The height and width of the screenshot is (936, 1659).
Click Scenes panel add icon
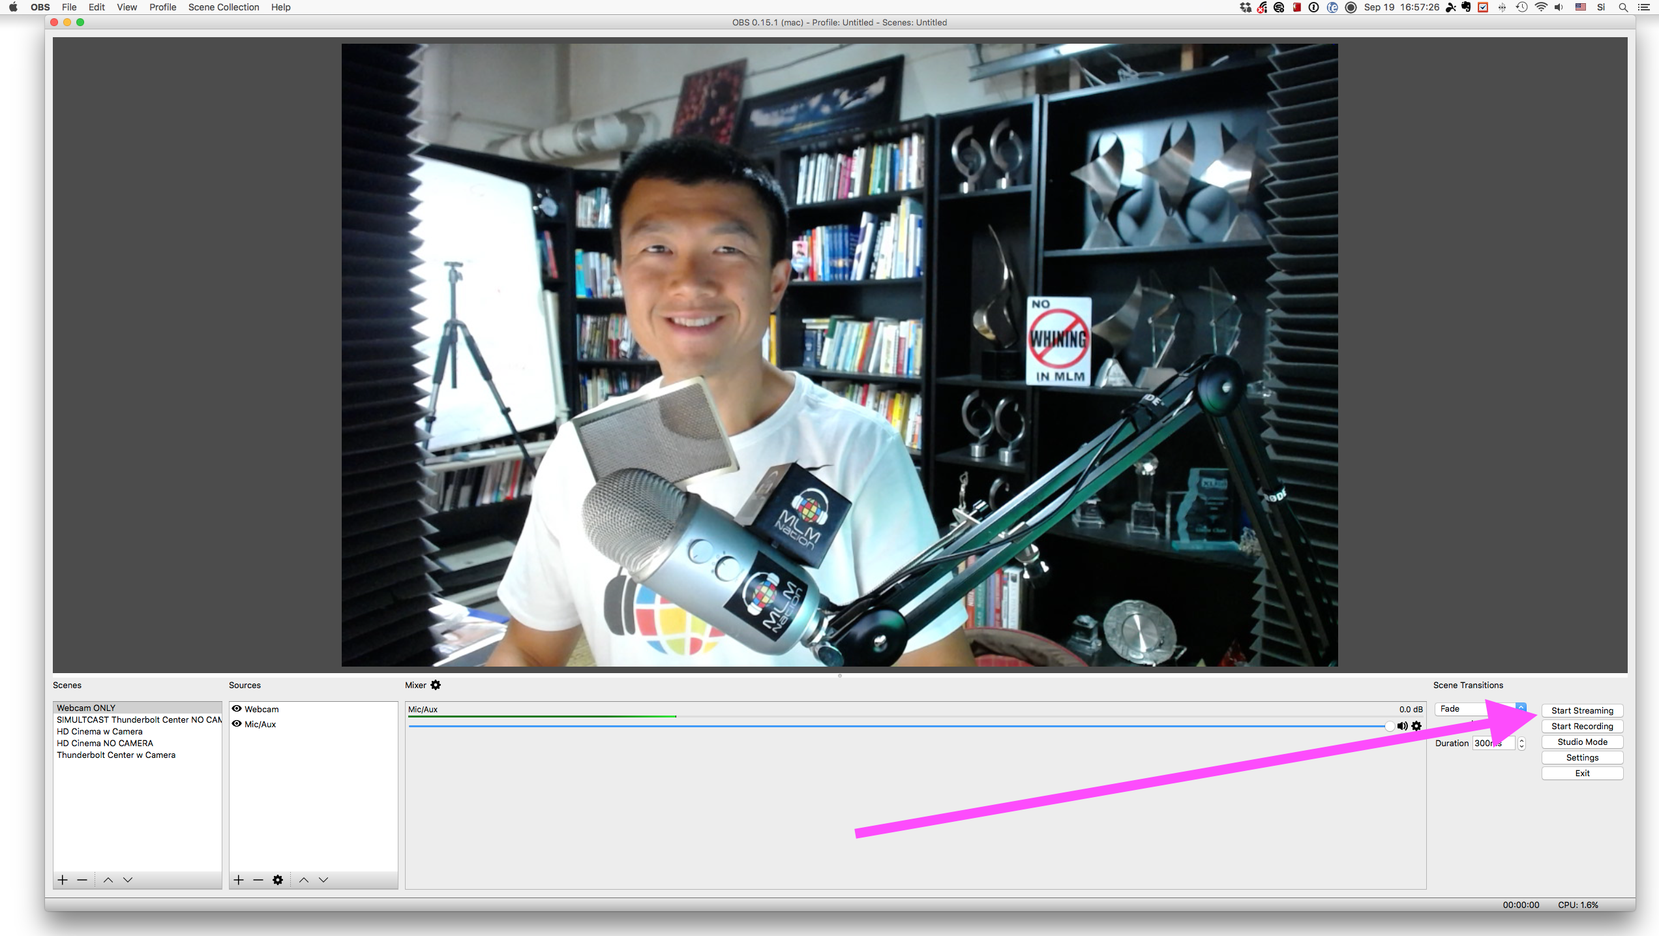click(63, 879)
